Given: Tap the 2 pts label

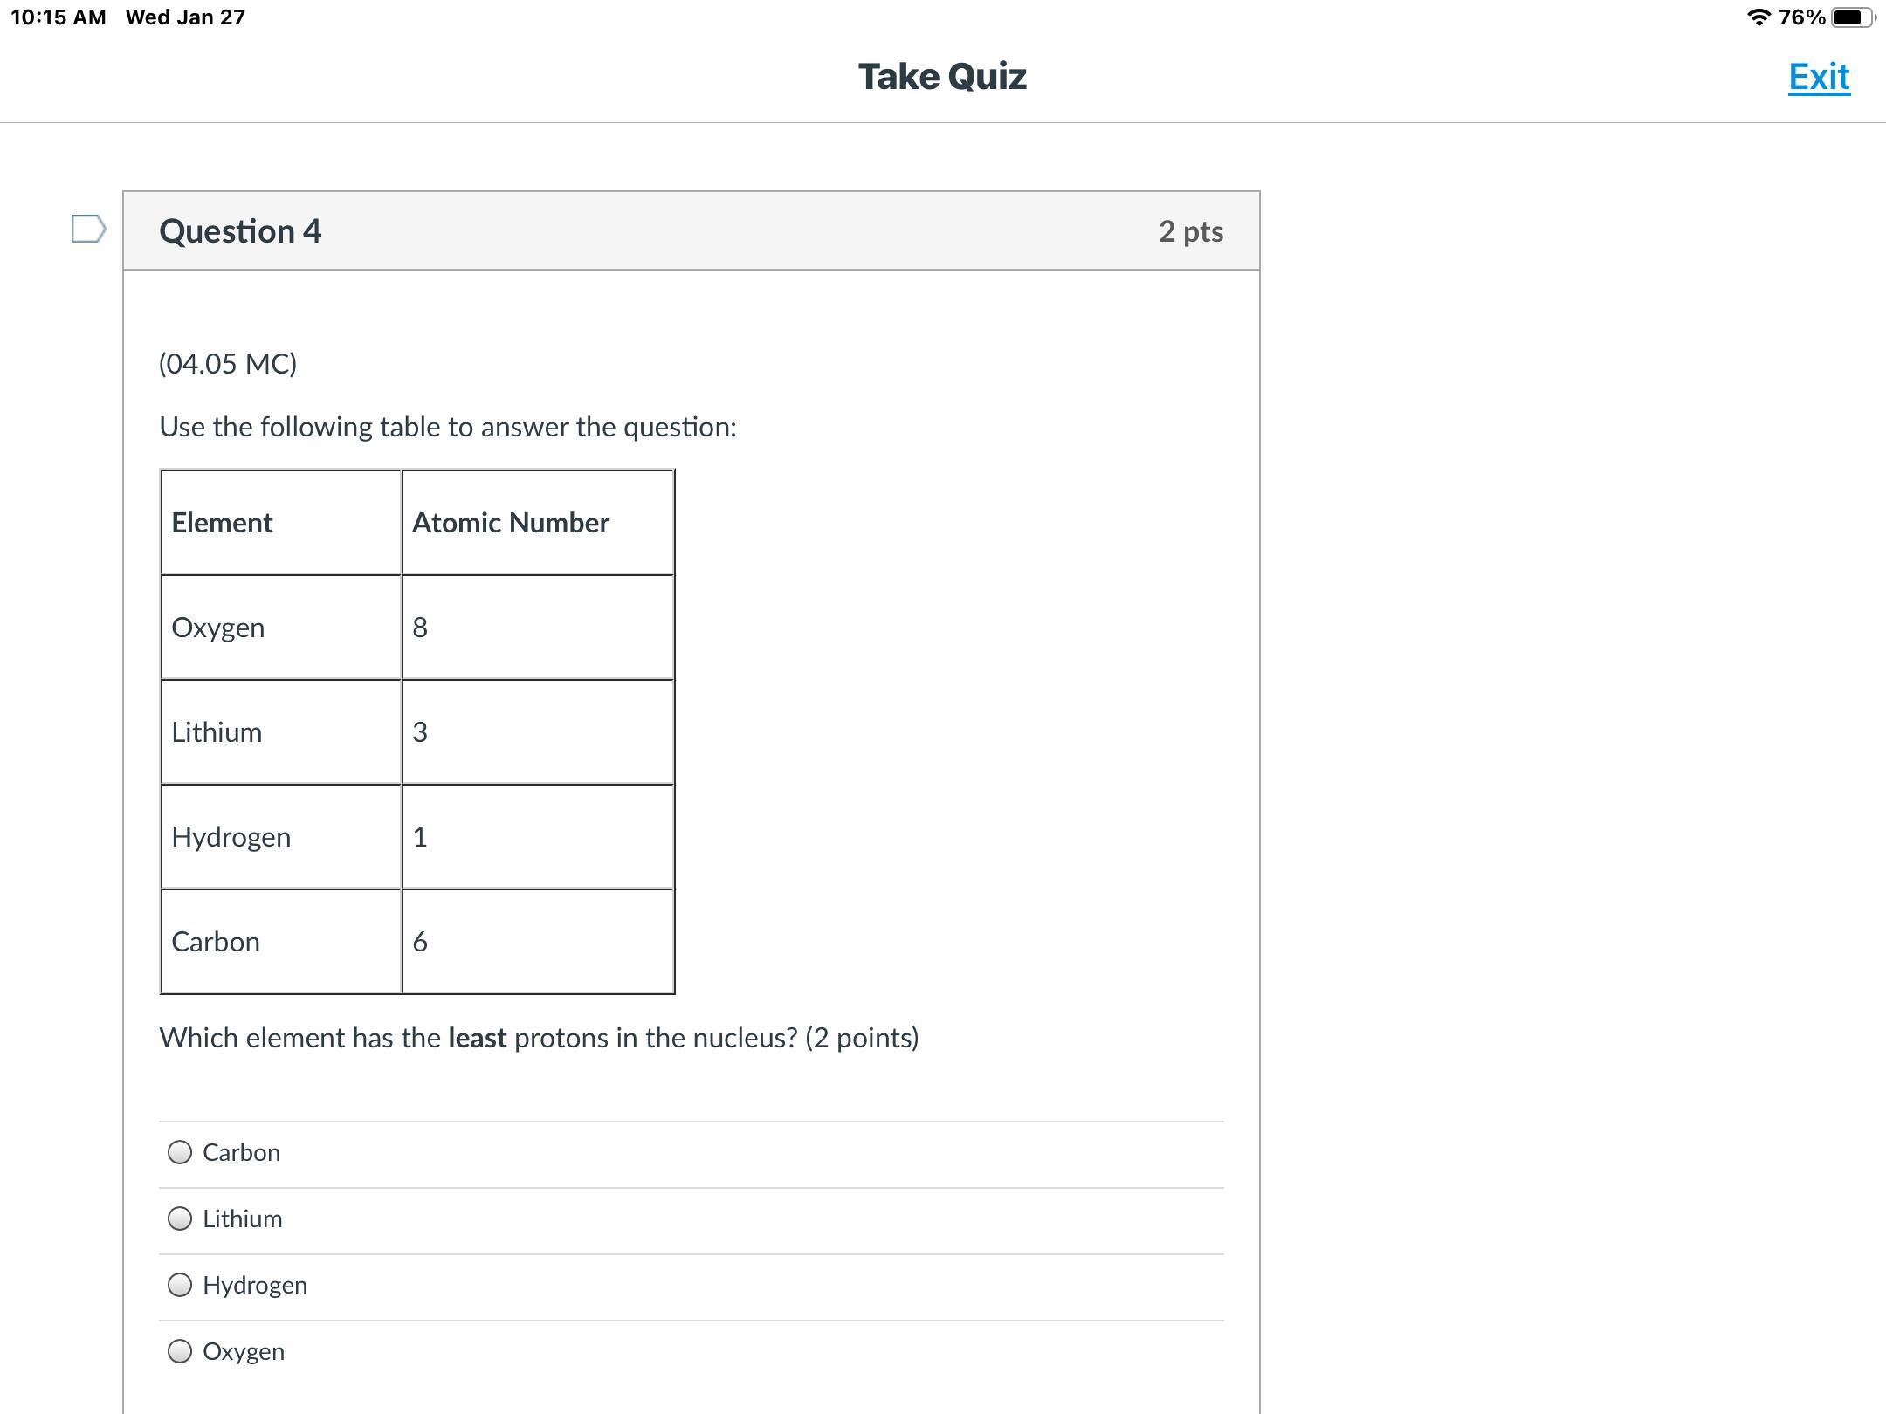Looking at the screenshot, I should pyautogui.click(x=1191, y=231).
